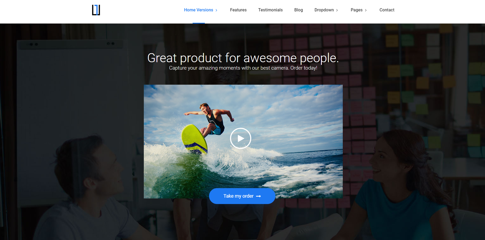485x240 pixels.
Task: Select Pages in the navigation bar
Action: point(356,10)
